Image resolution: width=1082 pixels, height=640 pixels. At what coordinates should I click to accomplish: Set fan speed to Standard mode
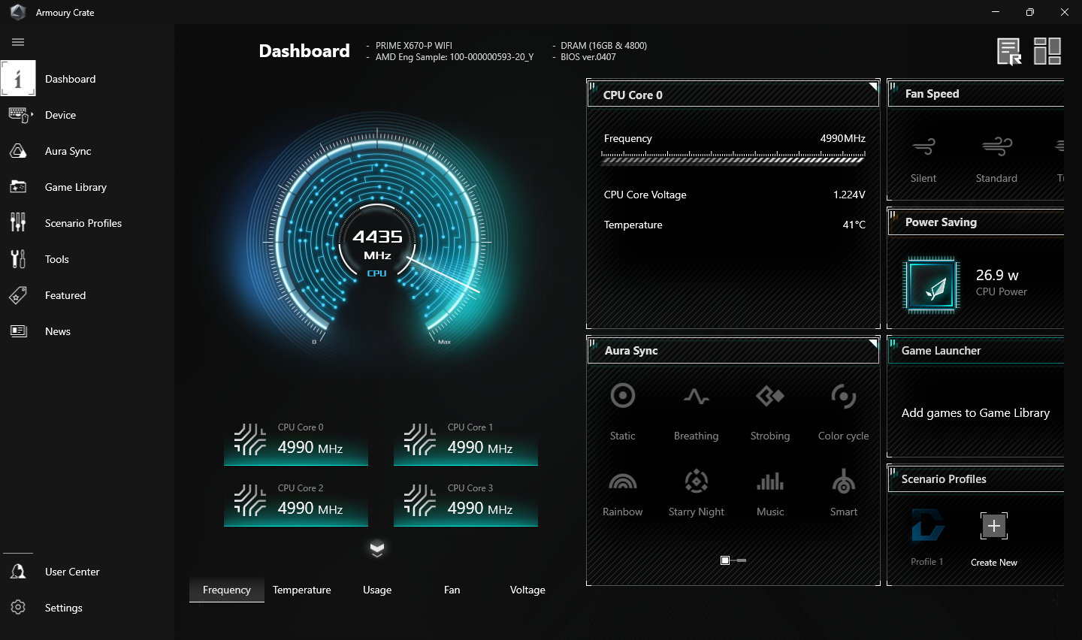coord(996,147)
